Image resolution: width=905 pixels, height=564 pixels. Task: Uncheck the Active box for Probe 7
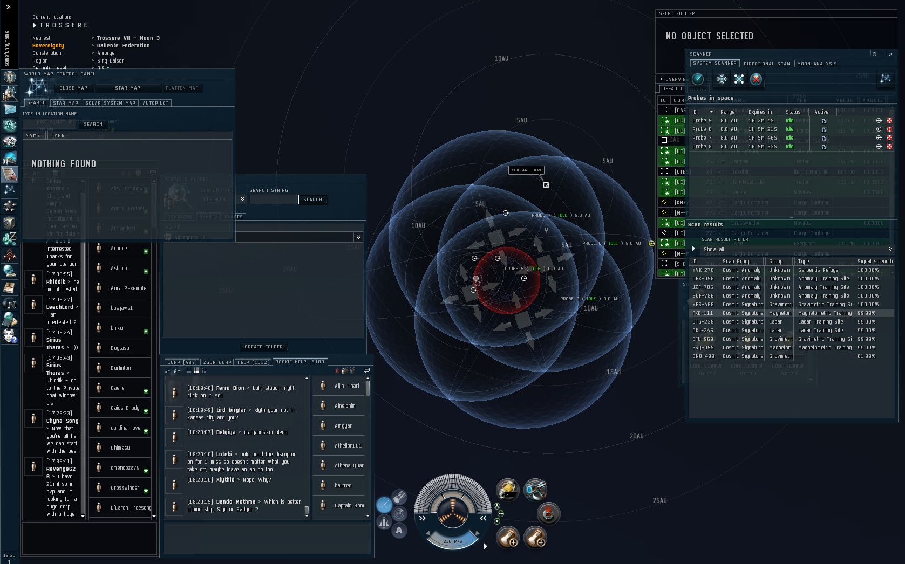click(824, 138)
